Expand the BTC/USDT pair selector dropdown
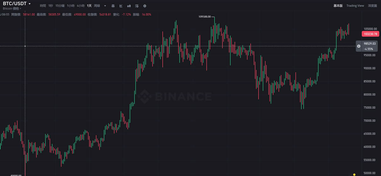Viewport: 381px width, 176px height. [x=30, y=4]
